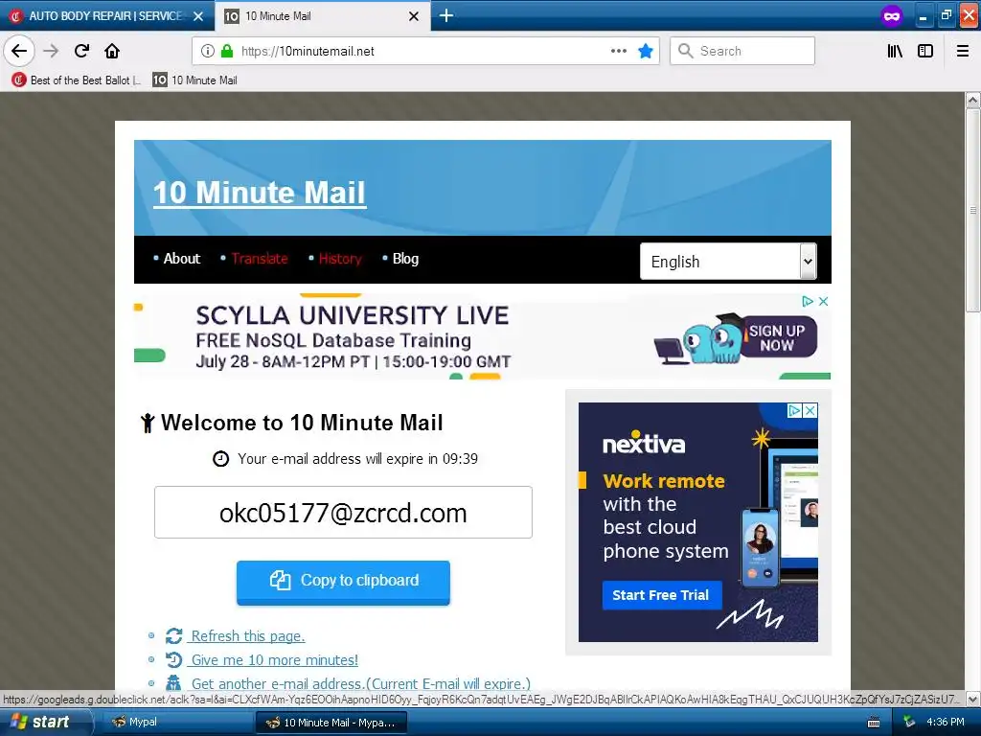Click the tray icon next to the clock
Viewport: 981px width, 736px height.
(909, 722)
